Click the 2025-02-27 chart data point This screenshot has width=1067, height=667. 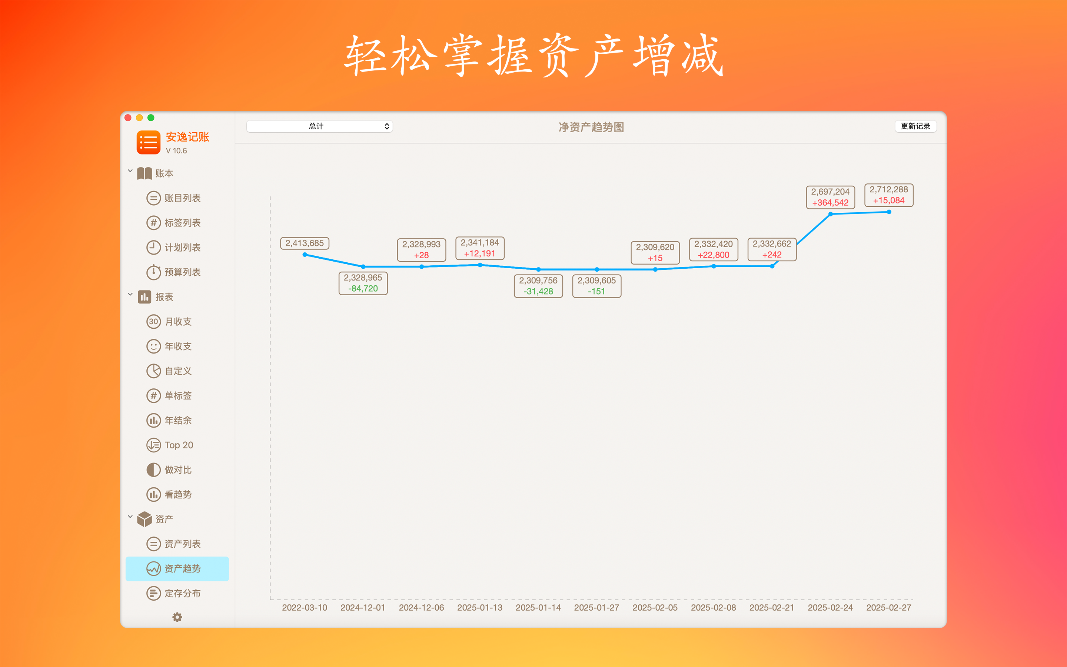point(889,212)
